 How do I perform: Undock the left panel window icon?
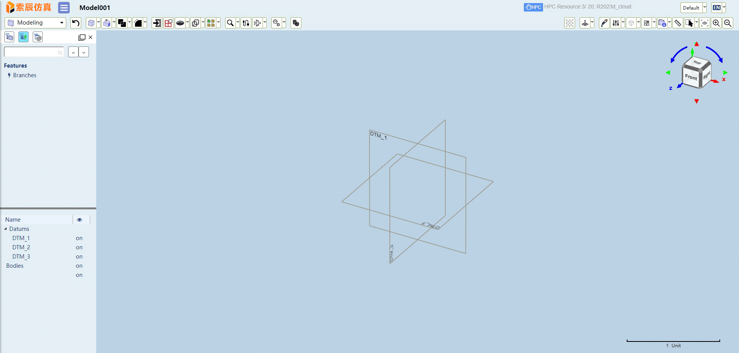[82, 38]
